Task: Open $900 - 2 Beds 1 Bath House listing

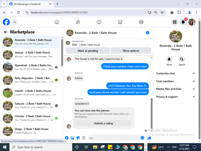Action: pyautogui.click(x=86, y=45)
